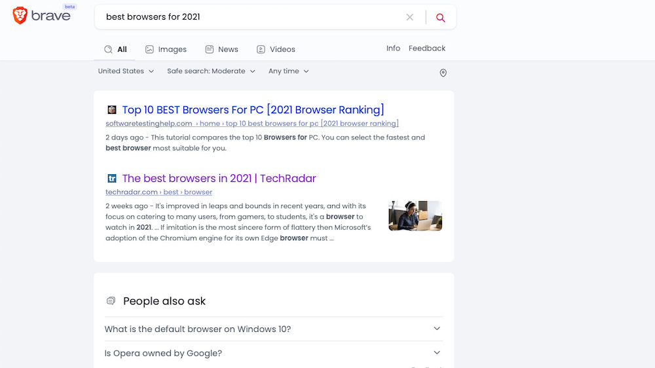
Task: Open the Any time filter dropdown
Action: 289,71
